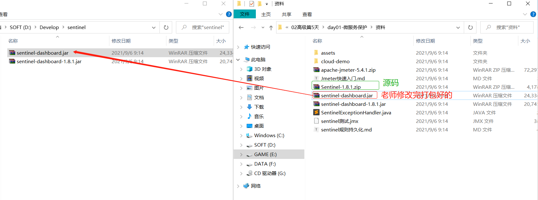Select 文档 in navigation pane
The image size is (538, 200).
click(259, 97)
